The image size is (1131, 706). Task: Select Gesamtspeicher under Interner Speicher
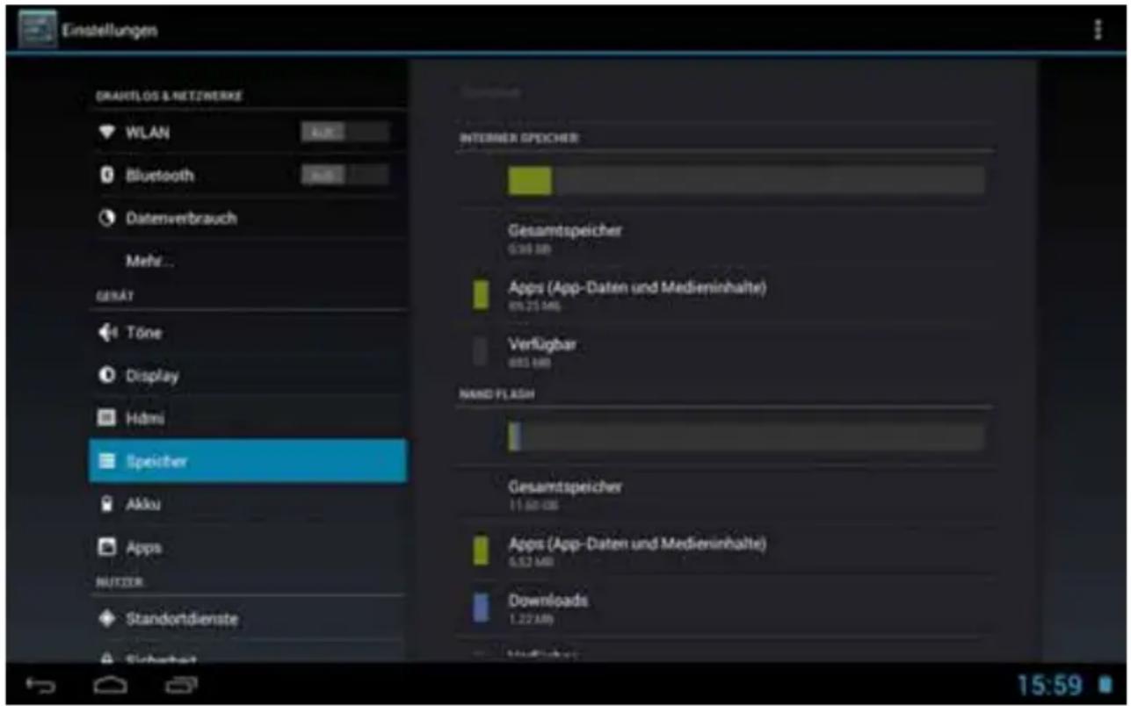pos(725,238)
